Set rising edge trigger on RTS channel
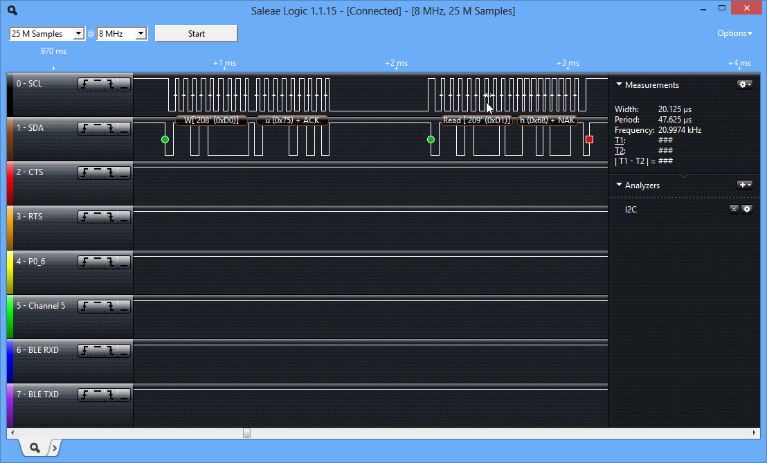Viewport: 767px width, 463px height. coord(84,217)
